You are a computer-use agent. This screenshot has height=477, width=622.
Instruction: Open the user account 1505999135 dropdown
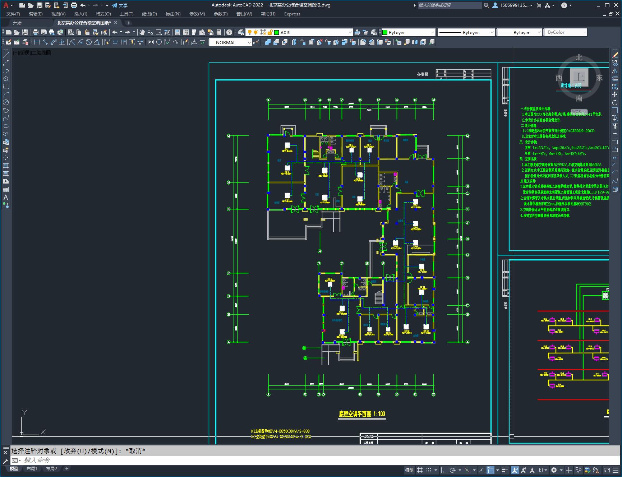512,5
